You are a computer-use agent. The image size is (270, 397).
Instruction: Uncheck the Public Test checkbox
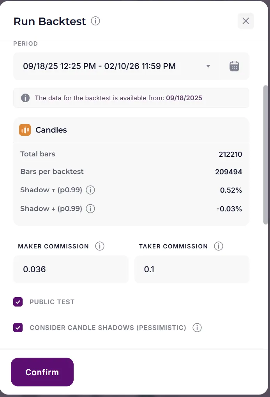click(18, 302)
